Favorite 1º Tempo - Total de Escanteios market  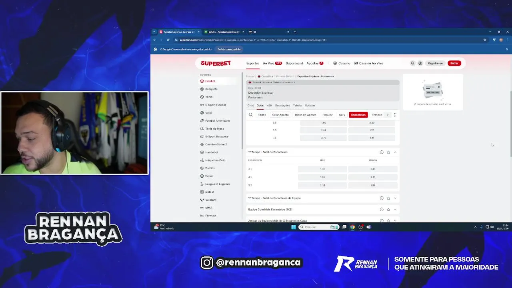click(388, 152)
